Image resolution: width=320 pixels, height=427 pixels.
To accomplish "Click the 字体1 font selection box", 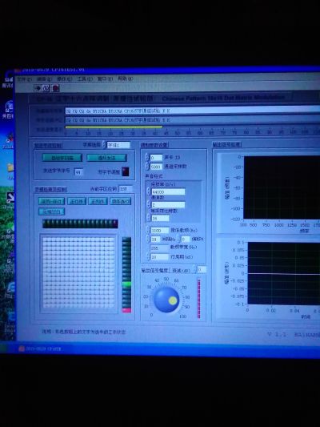I will click(118, 145).
